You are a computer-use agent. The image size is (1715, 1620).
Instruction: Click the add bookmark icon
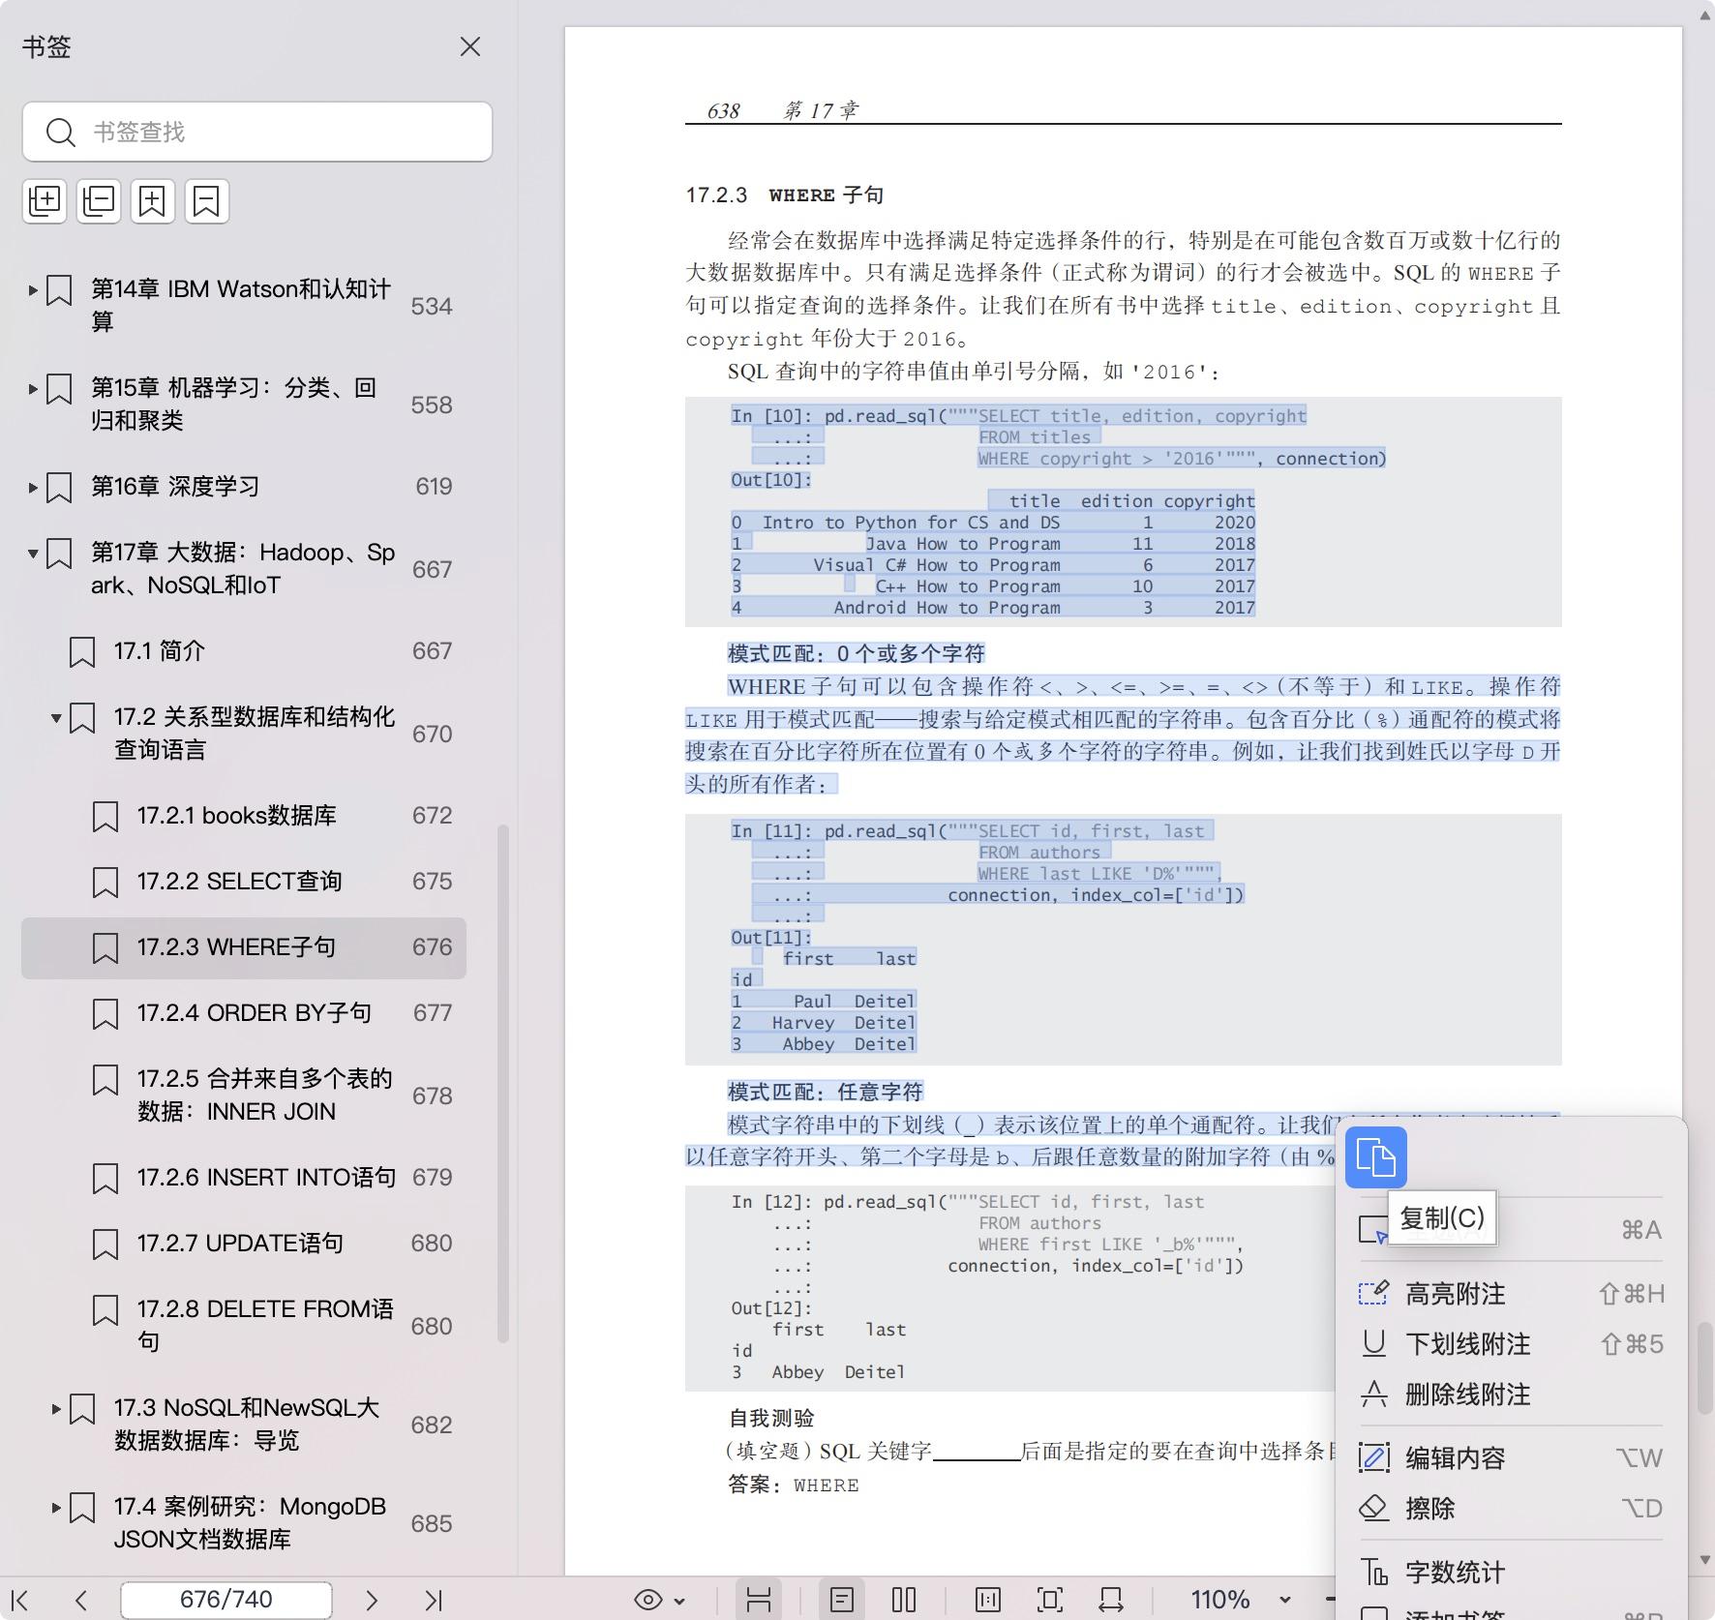coord(153,201)
